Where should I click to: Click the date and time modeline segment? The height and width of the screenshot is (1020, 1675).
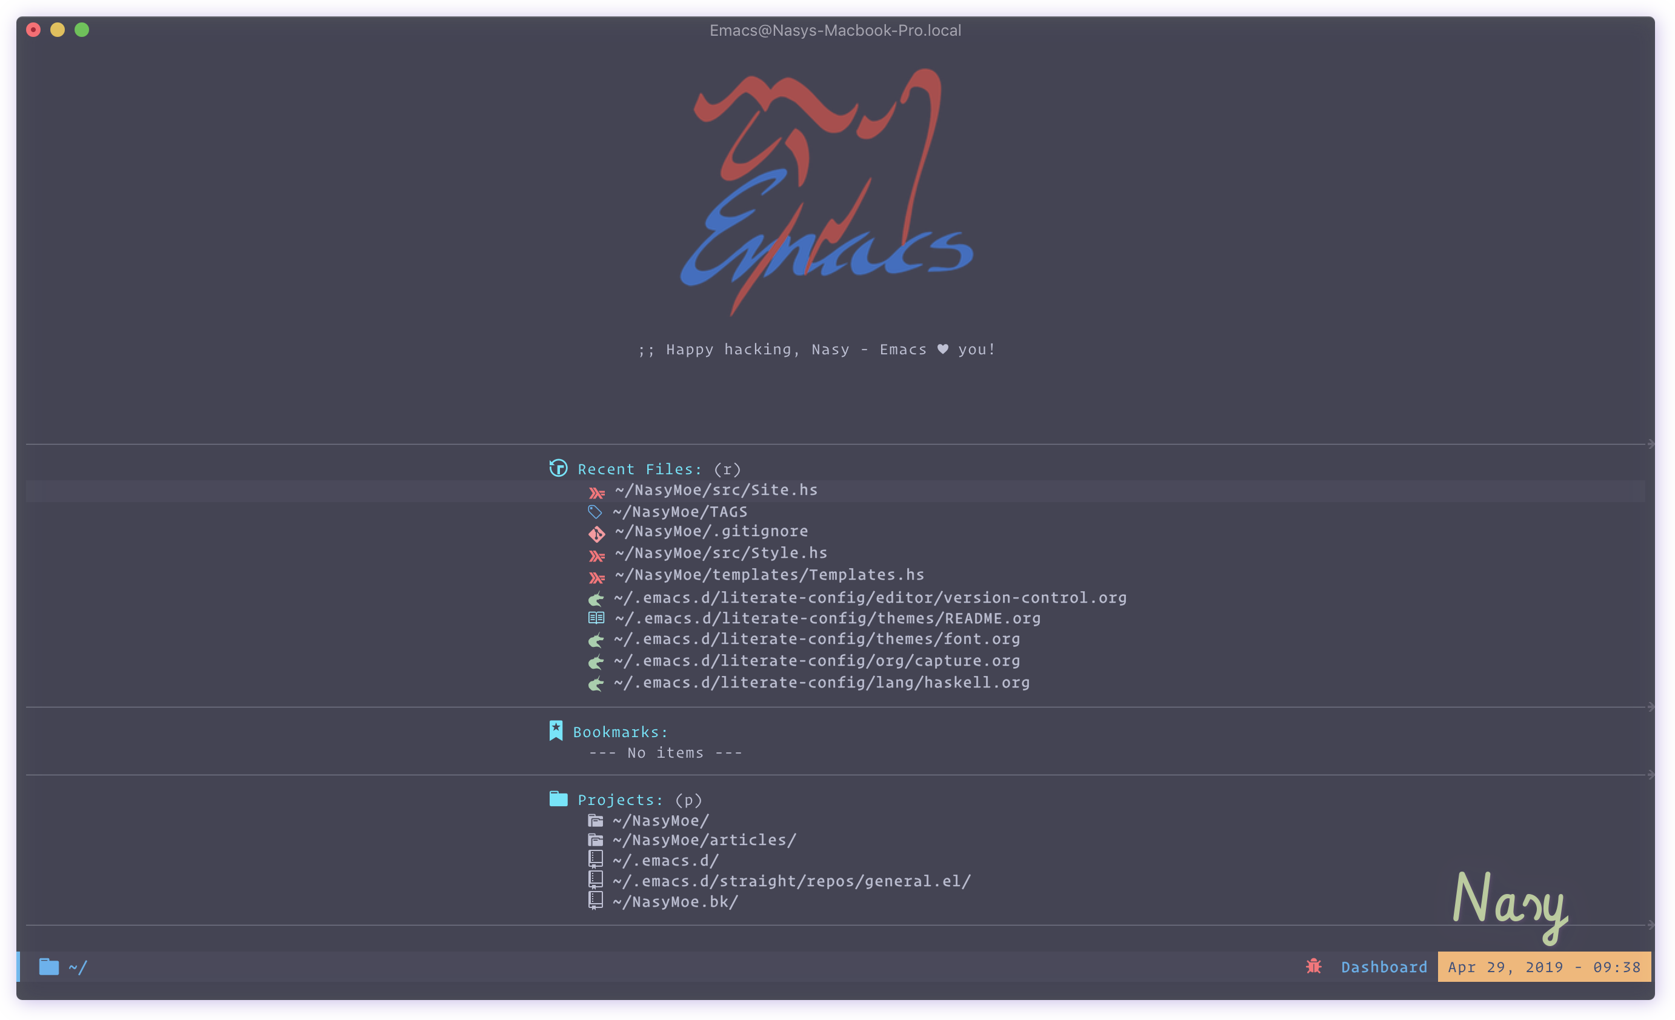click(1543, 967)
